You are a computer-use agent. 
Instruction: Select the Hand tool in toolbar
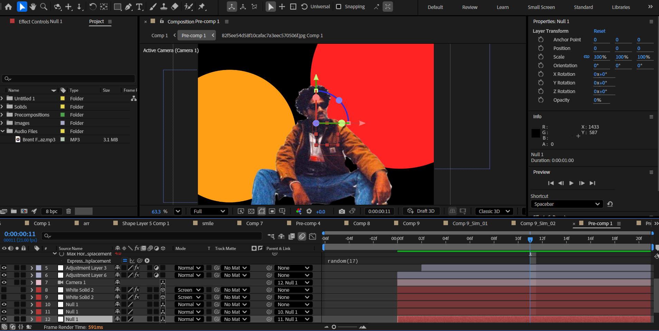pos(33,7)
